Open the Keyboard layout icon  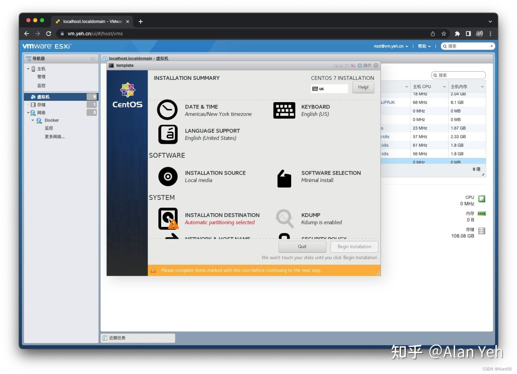coord(284,110)
